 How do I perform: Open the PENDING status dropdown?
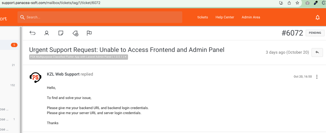315,33
